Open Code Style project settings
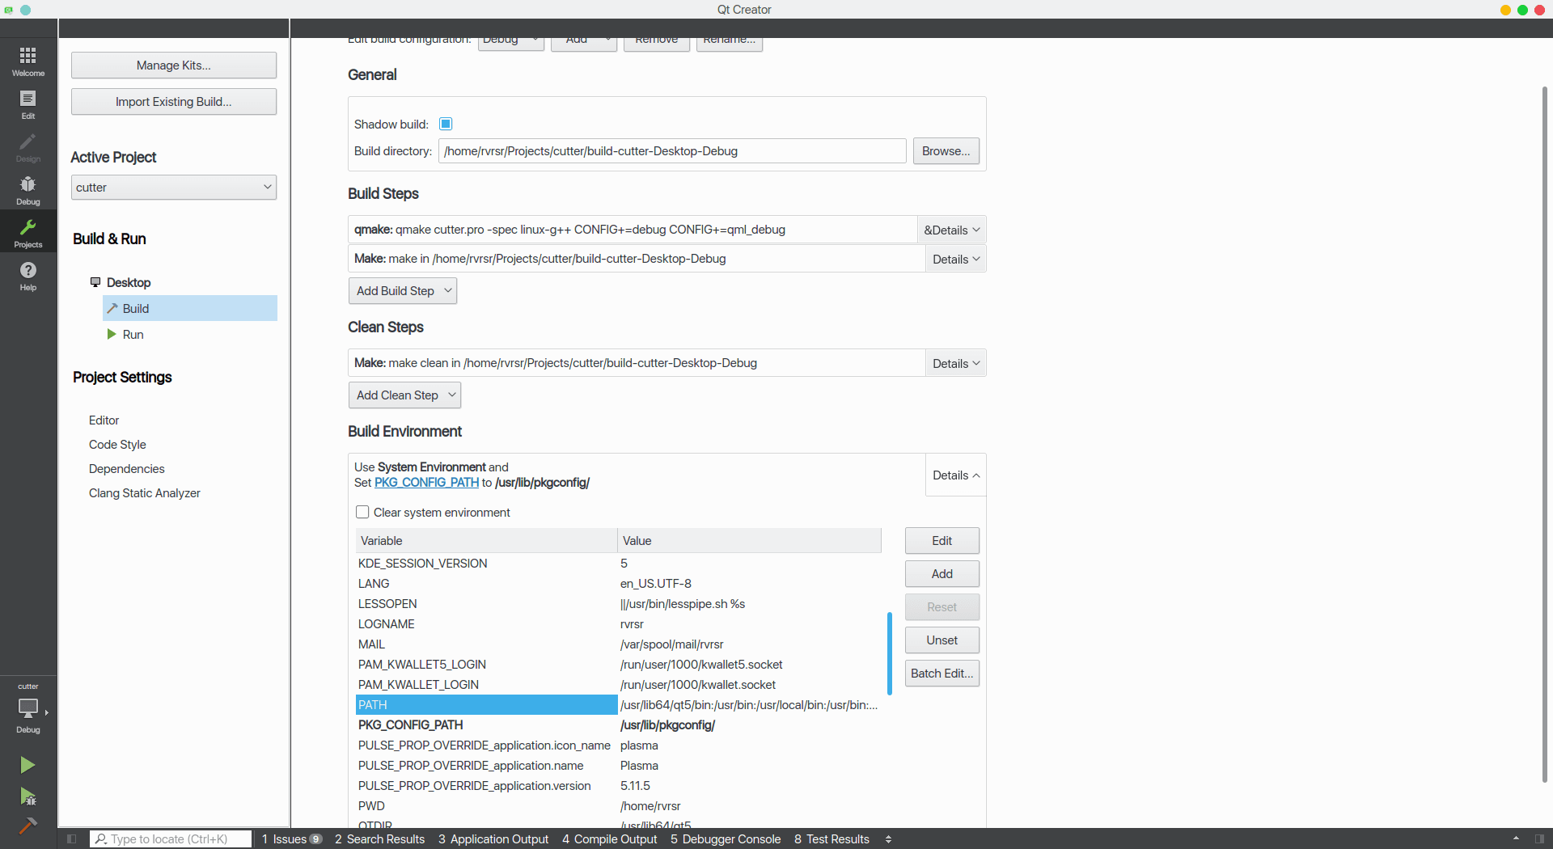Image resolution: width=1553 pixels, height=849 pixels. coord(117,444)
